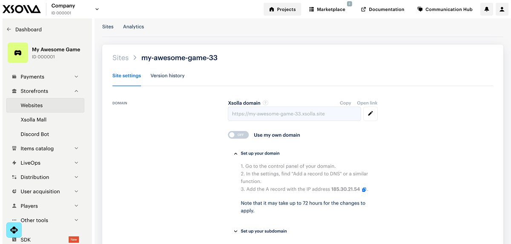Expand the Payments menu
511x244 pixels.
pos(45,77)
